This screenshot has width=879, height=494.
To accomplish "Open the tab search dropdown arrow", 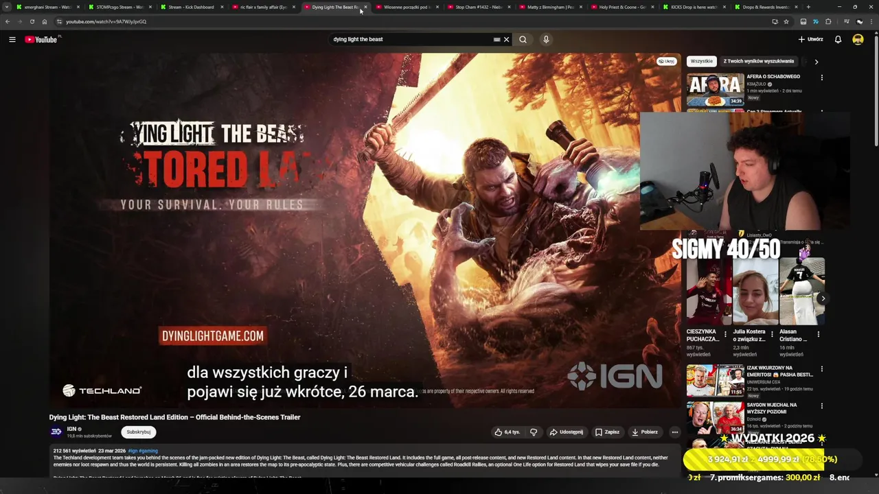I will tap(7, 7).
